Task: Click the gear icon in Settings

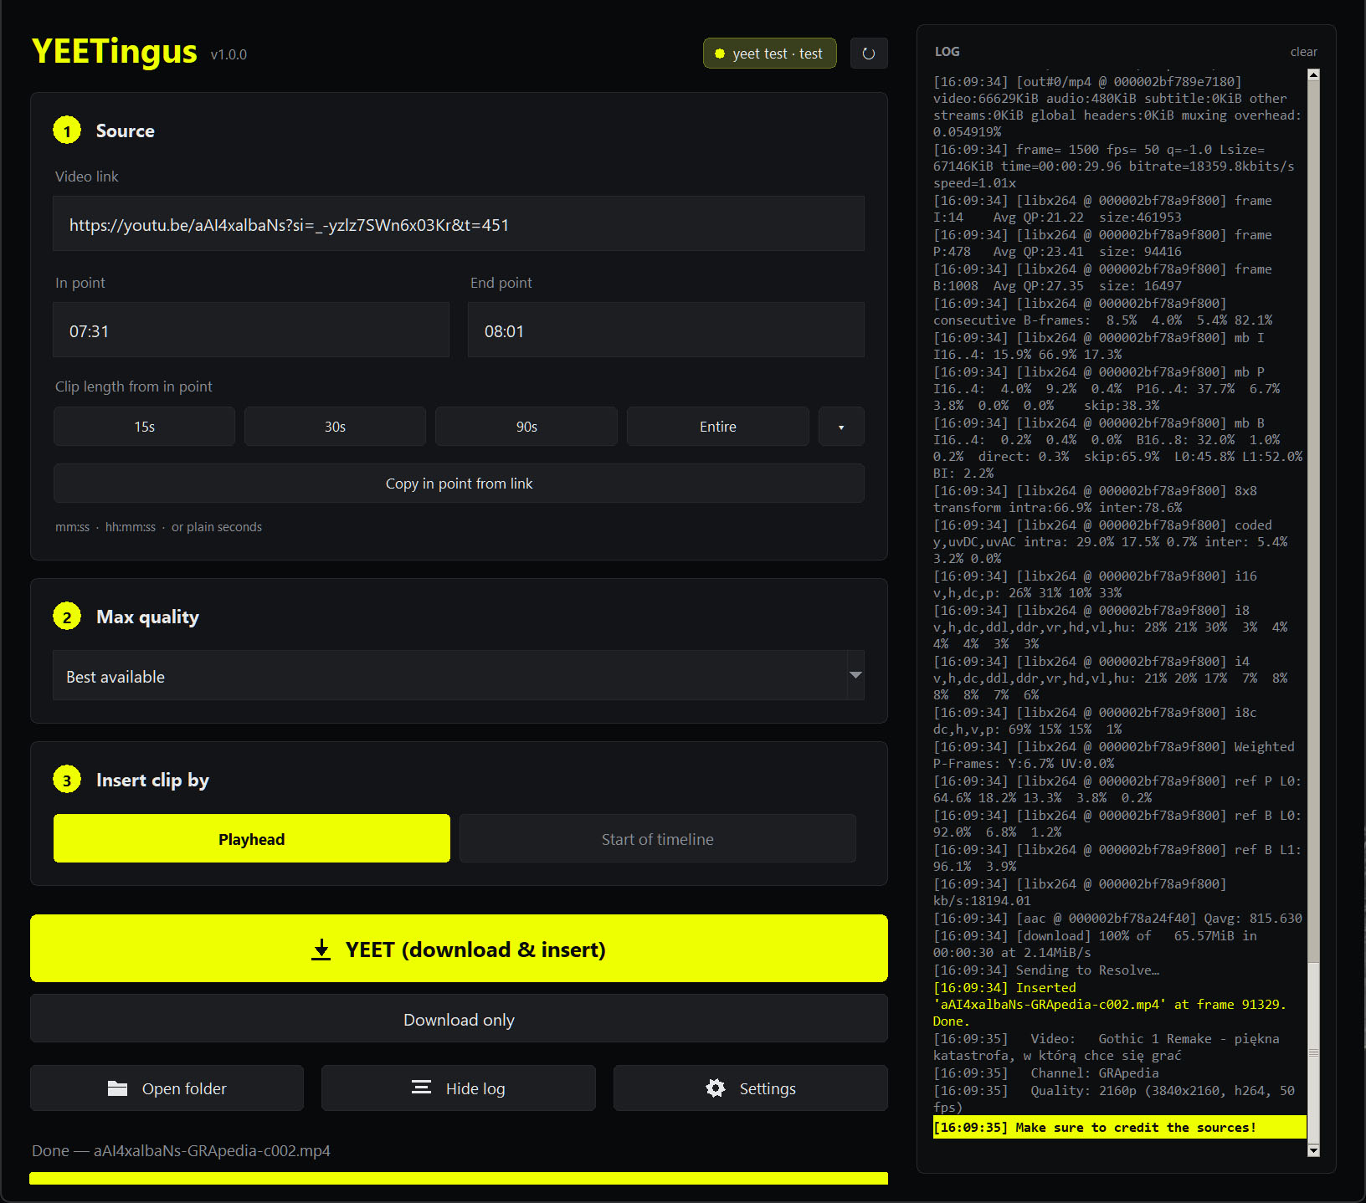Action: (x=716, y=1088)
